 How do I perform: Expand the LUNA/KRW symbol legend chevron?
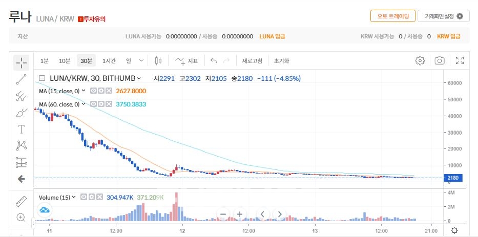pos(138,78)
